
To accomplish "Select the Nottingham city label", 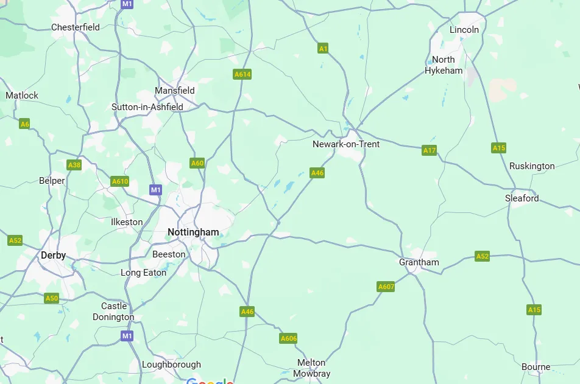I will 193,232.
